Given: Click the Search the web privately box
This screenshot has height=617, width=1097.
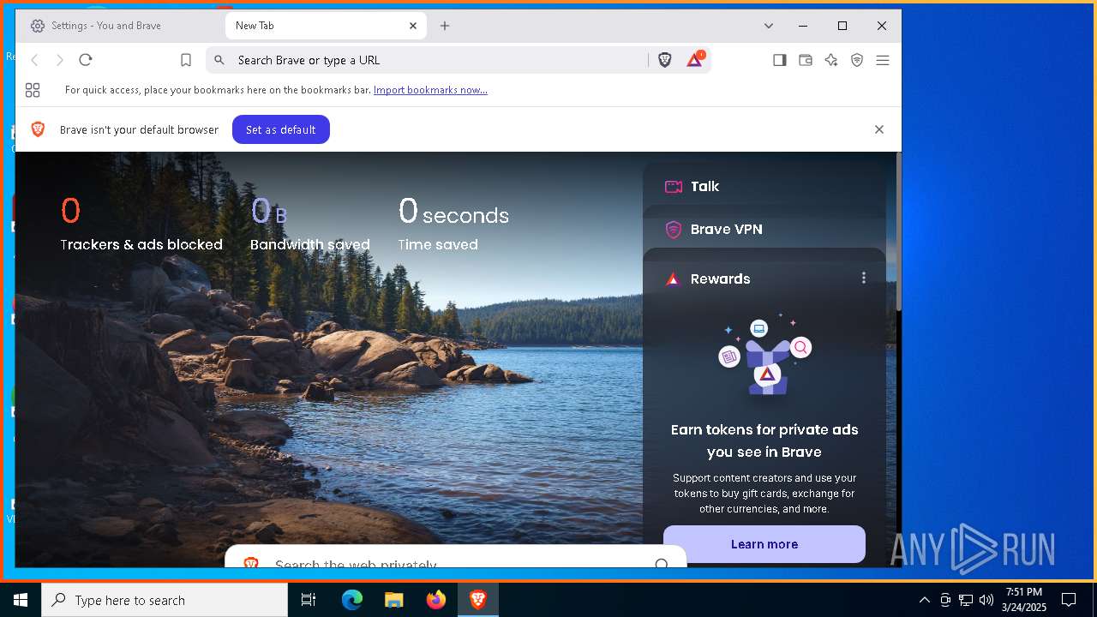Looking at the screenshot, I should [x=456, y=558].
